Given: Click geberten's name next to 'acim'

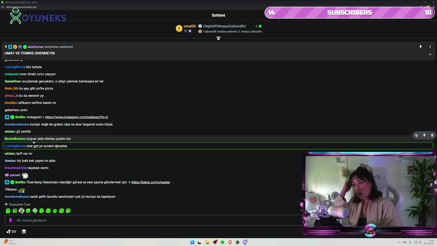Looking at the screenshot, I should (12, 110).
